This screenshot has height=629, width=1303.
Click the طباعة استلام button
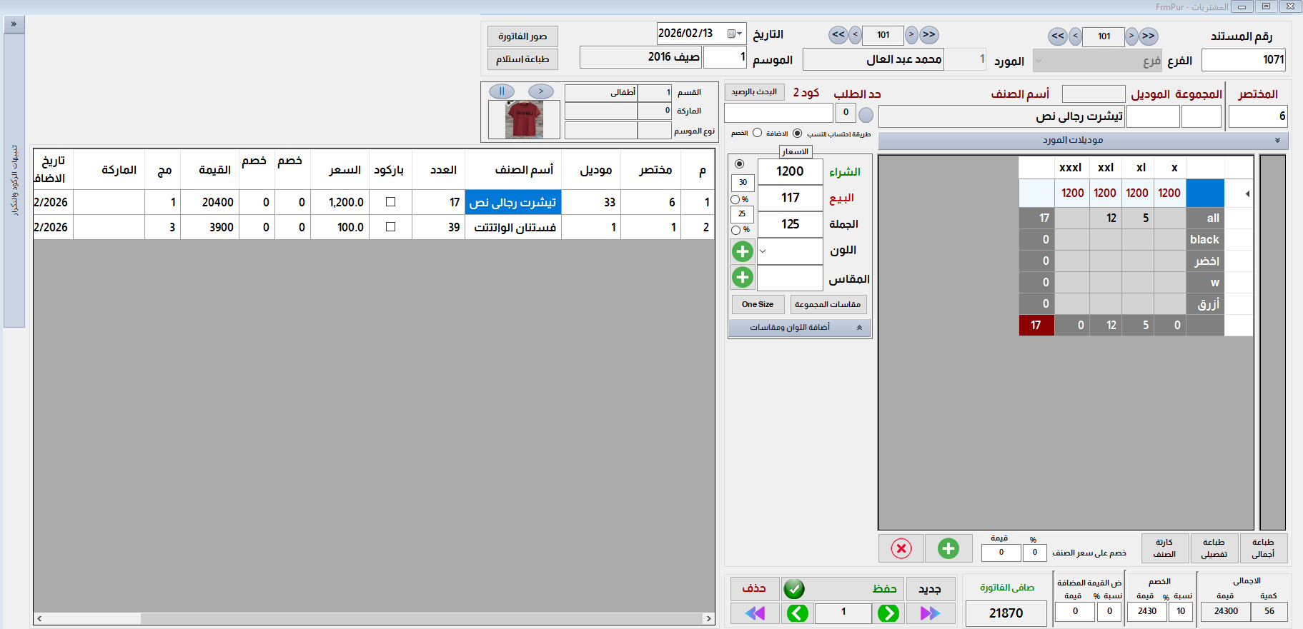pyautogui.click(x=522, y=59)
